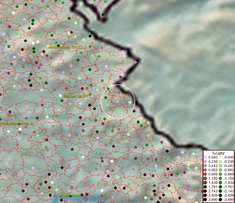This screenshot has height=203, width=235.
Task: Click legend value text 1.155
Action: click(213, 178)
